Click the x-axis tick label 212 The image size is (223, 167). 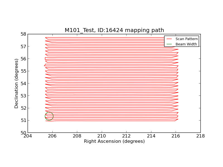click(126, 136)
